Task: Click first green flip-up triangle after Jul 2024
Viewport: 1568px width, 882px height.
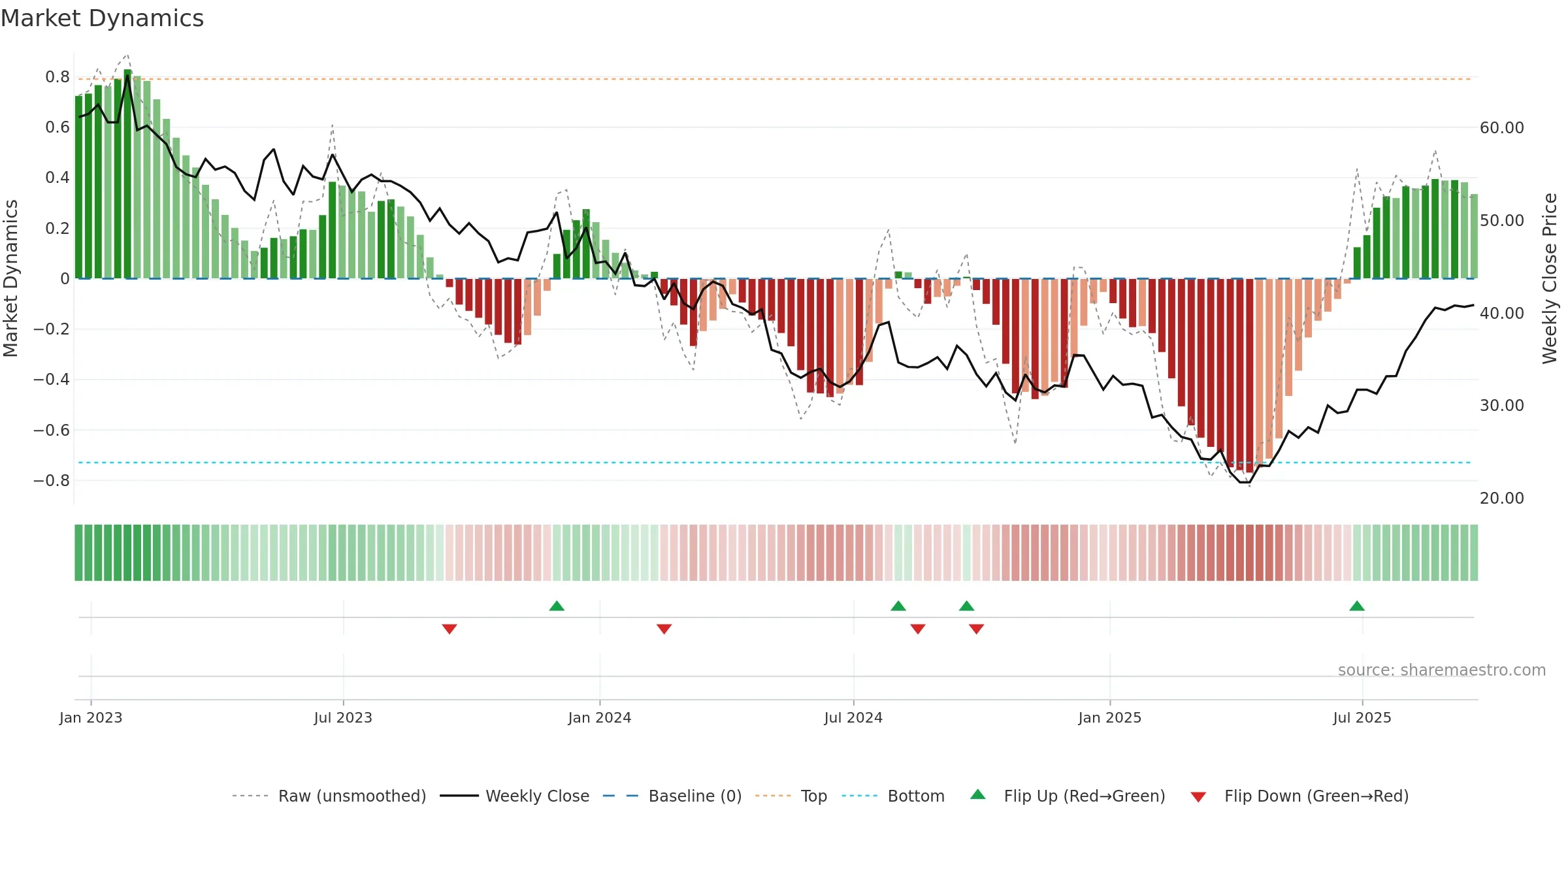Action: coord(898,606)
